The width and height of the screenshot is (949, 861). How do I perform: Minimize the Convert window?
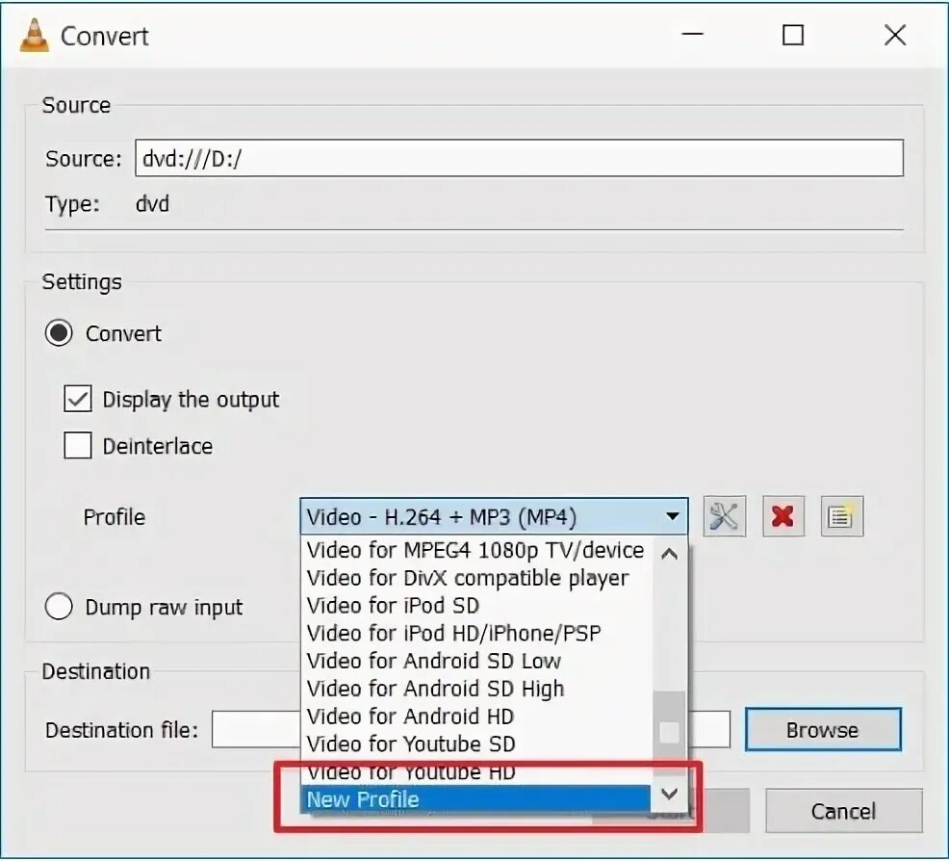692,35
